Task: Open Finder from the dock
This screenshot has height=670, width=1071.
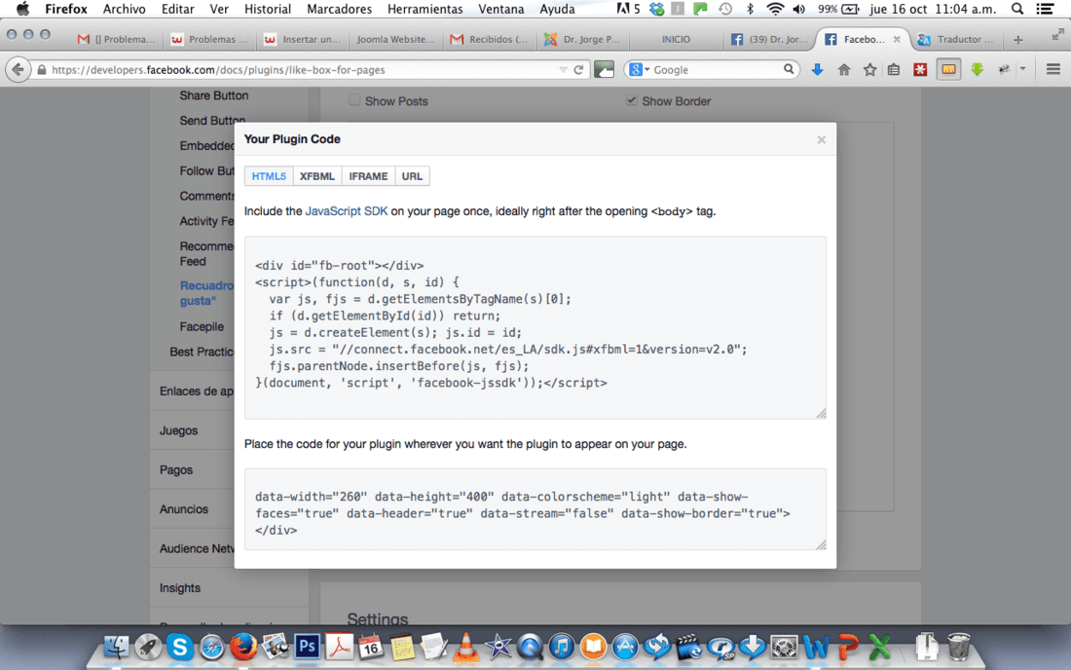Action: point(116,646)
